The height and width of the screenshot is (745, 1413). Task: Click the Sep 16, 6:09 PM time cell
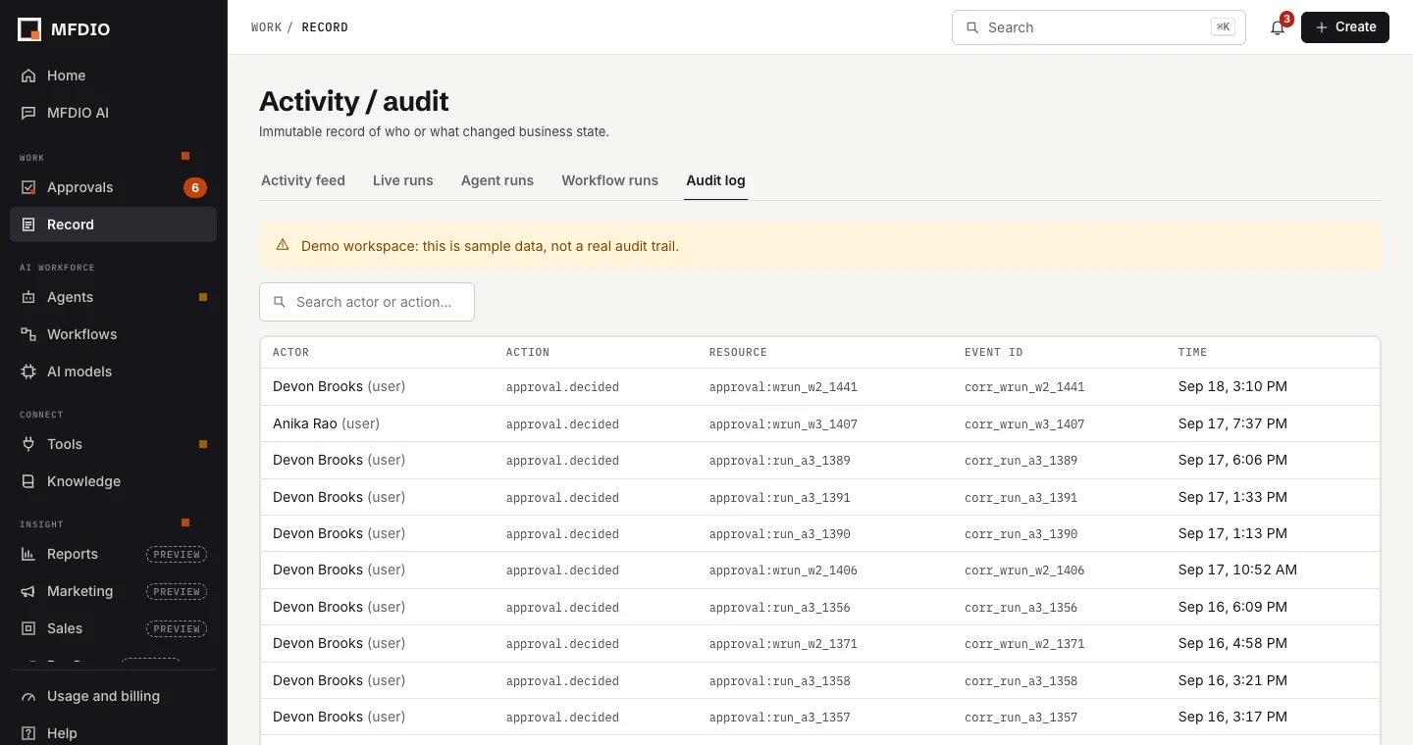click(x=1232, y=607)
